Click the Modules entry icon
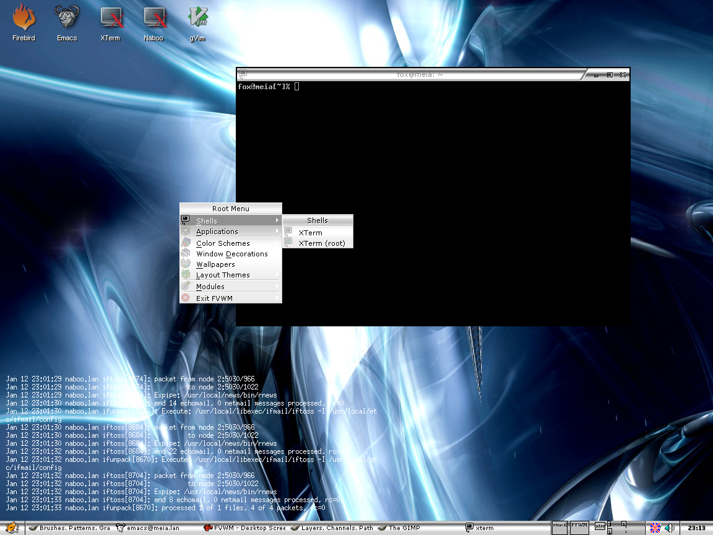This screenshot has height=535, width=713. point(186,286)
